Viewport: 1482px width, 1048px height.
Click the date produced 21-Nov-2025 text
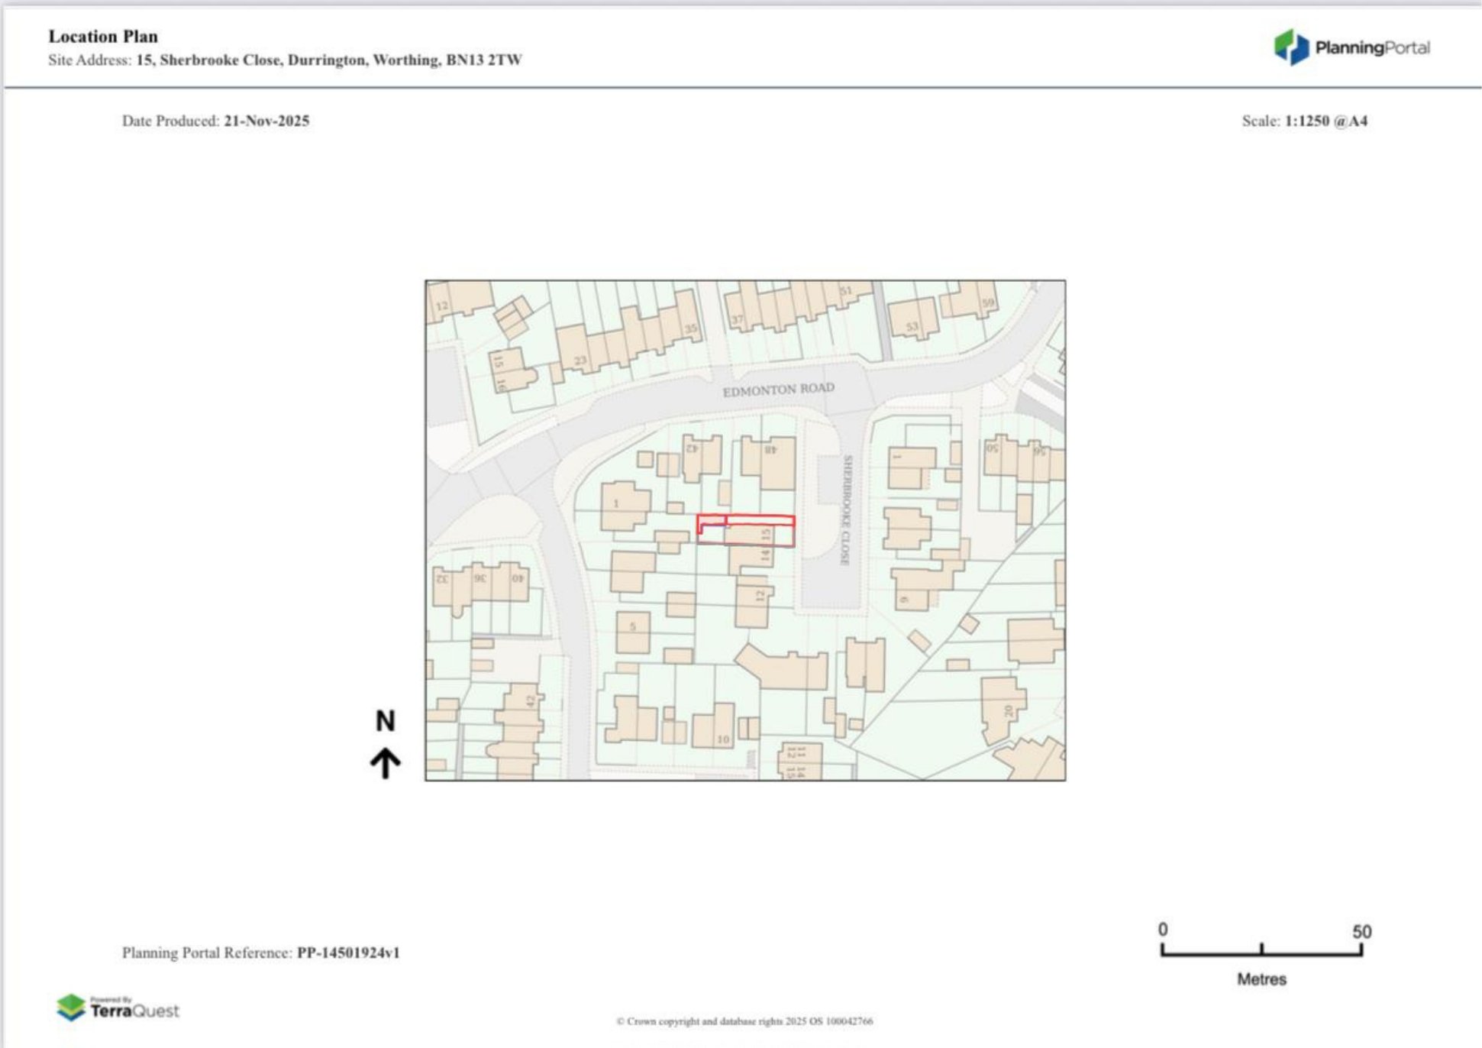click(266, 121)
